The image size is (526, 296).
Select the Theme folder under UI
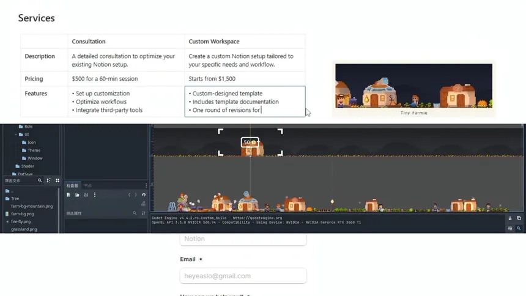(31, 150)
